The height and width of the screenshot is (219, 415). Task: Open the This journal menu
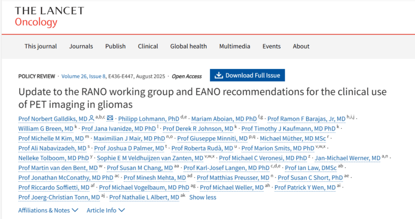tap(41, 46)
